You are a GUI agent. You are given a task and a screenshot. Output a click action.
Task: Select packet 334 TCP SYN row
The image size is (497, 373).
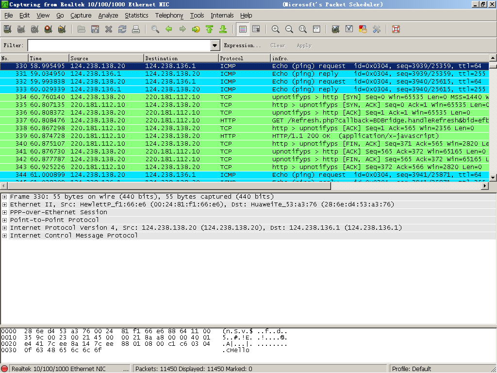245,97
